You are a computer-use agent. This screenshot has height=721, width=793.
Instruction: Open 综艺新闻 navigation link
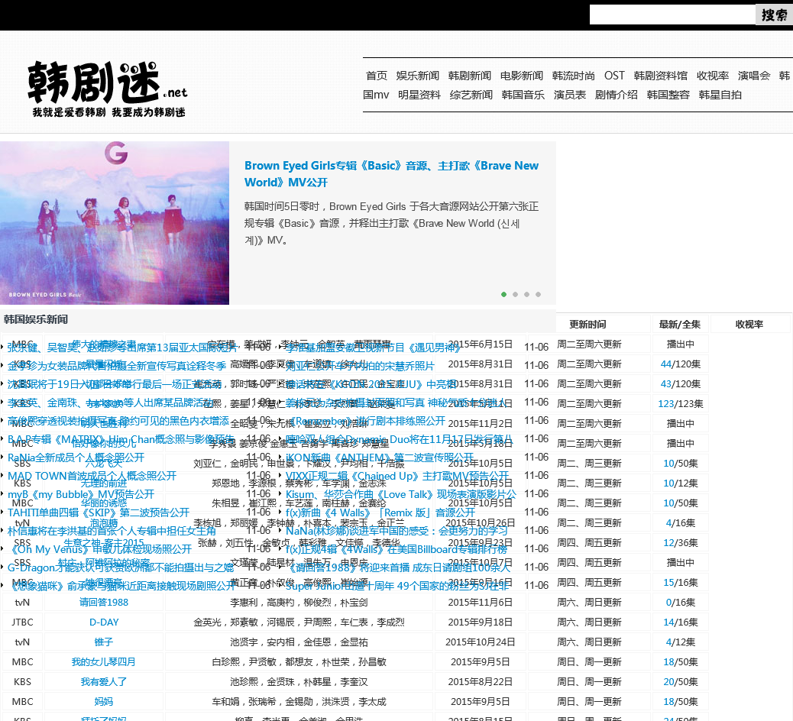pyautogui.click(x=471, y=95)
